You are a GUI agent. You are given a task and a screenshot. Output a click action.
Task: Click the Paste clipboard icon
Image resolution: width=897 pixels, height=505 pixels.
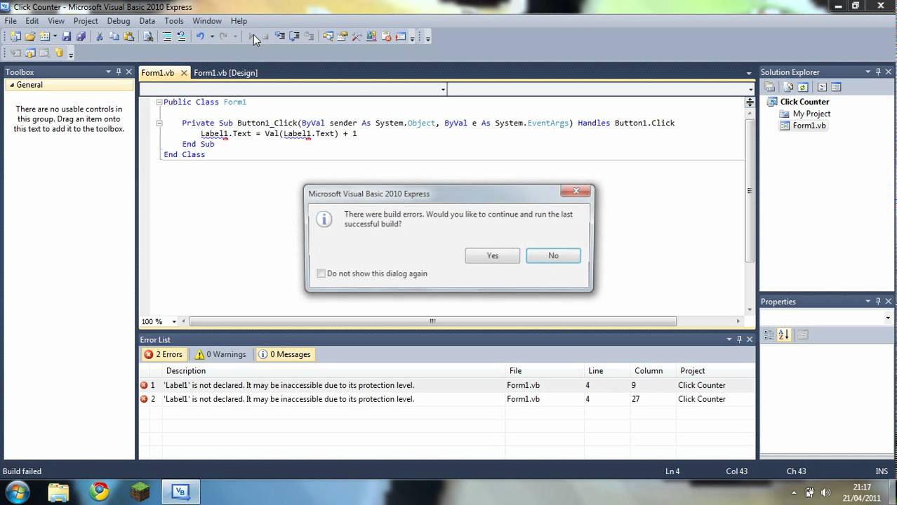pyautogui.click(x=128, y=36)
